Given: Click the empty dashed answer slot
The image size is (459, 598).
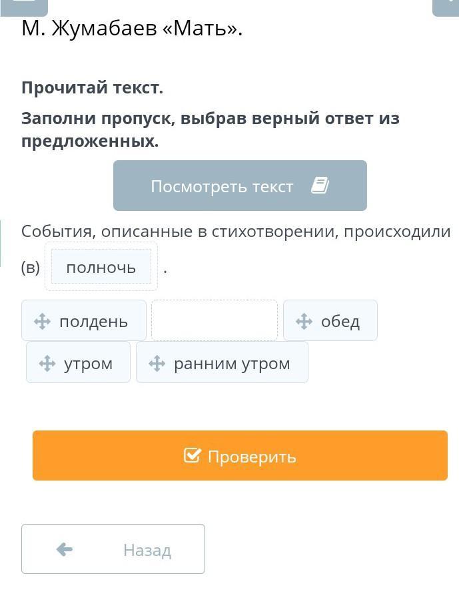Looking at the screenshot, I should click(215, 320).
